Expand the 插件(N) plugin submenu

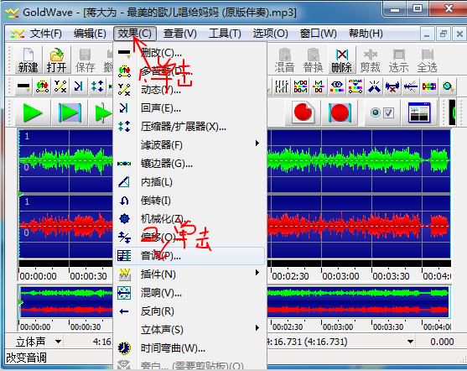pyautogui.click(x=189, y=274)
